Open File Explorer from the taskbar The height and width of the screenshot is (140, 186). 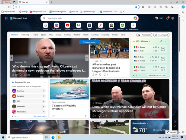[x=59, y=137]
